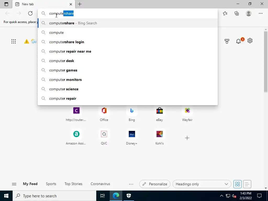
Task: Select 'computershare - Bing Search' suggestion
Action: pos(128,23)
